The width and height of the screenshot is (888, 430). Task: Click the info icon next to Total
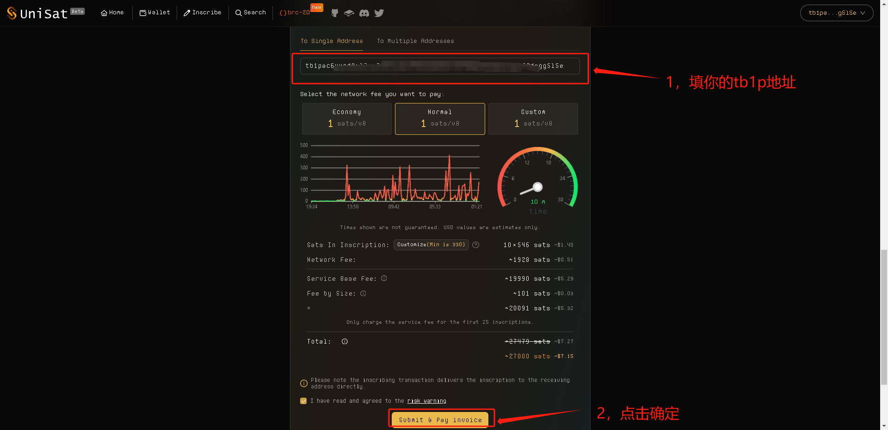345,342
